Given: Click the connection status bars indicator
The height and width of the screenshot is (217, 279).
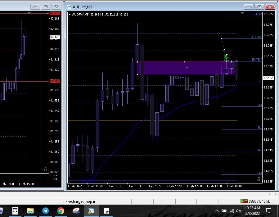Looking at the screenshot, I should tap(244, 201).
